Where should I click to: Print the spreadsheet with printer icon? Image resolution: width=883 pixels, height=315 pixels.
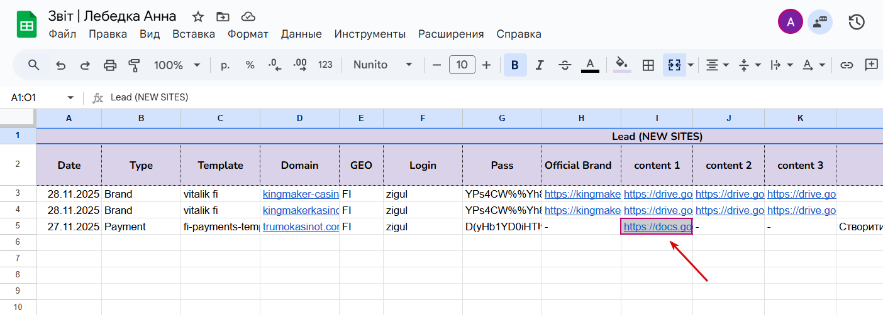click(x=110, y=65)
